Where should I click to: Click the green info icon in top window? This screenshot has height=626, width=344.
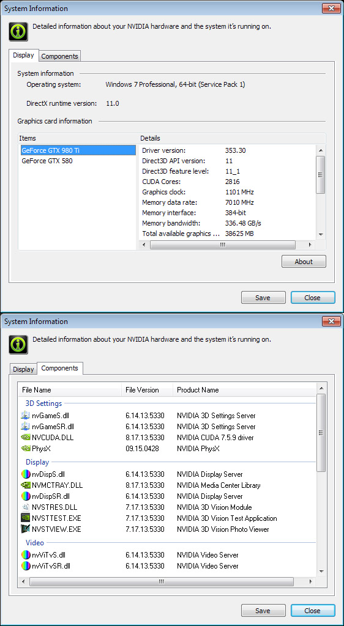(x=18, y=32)
